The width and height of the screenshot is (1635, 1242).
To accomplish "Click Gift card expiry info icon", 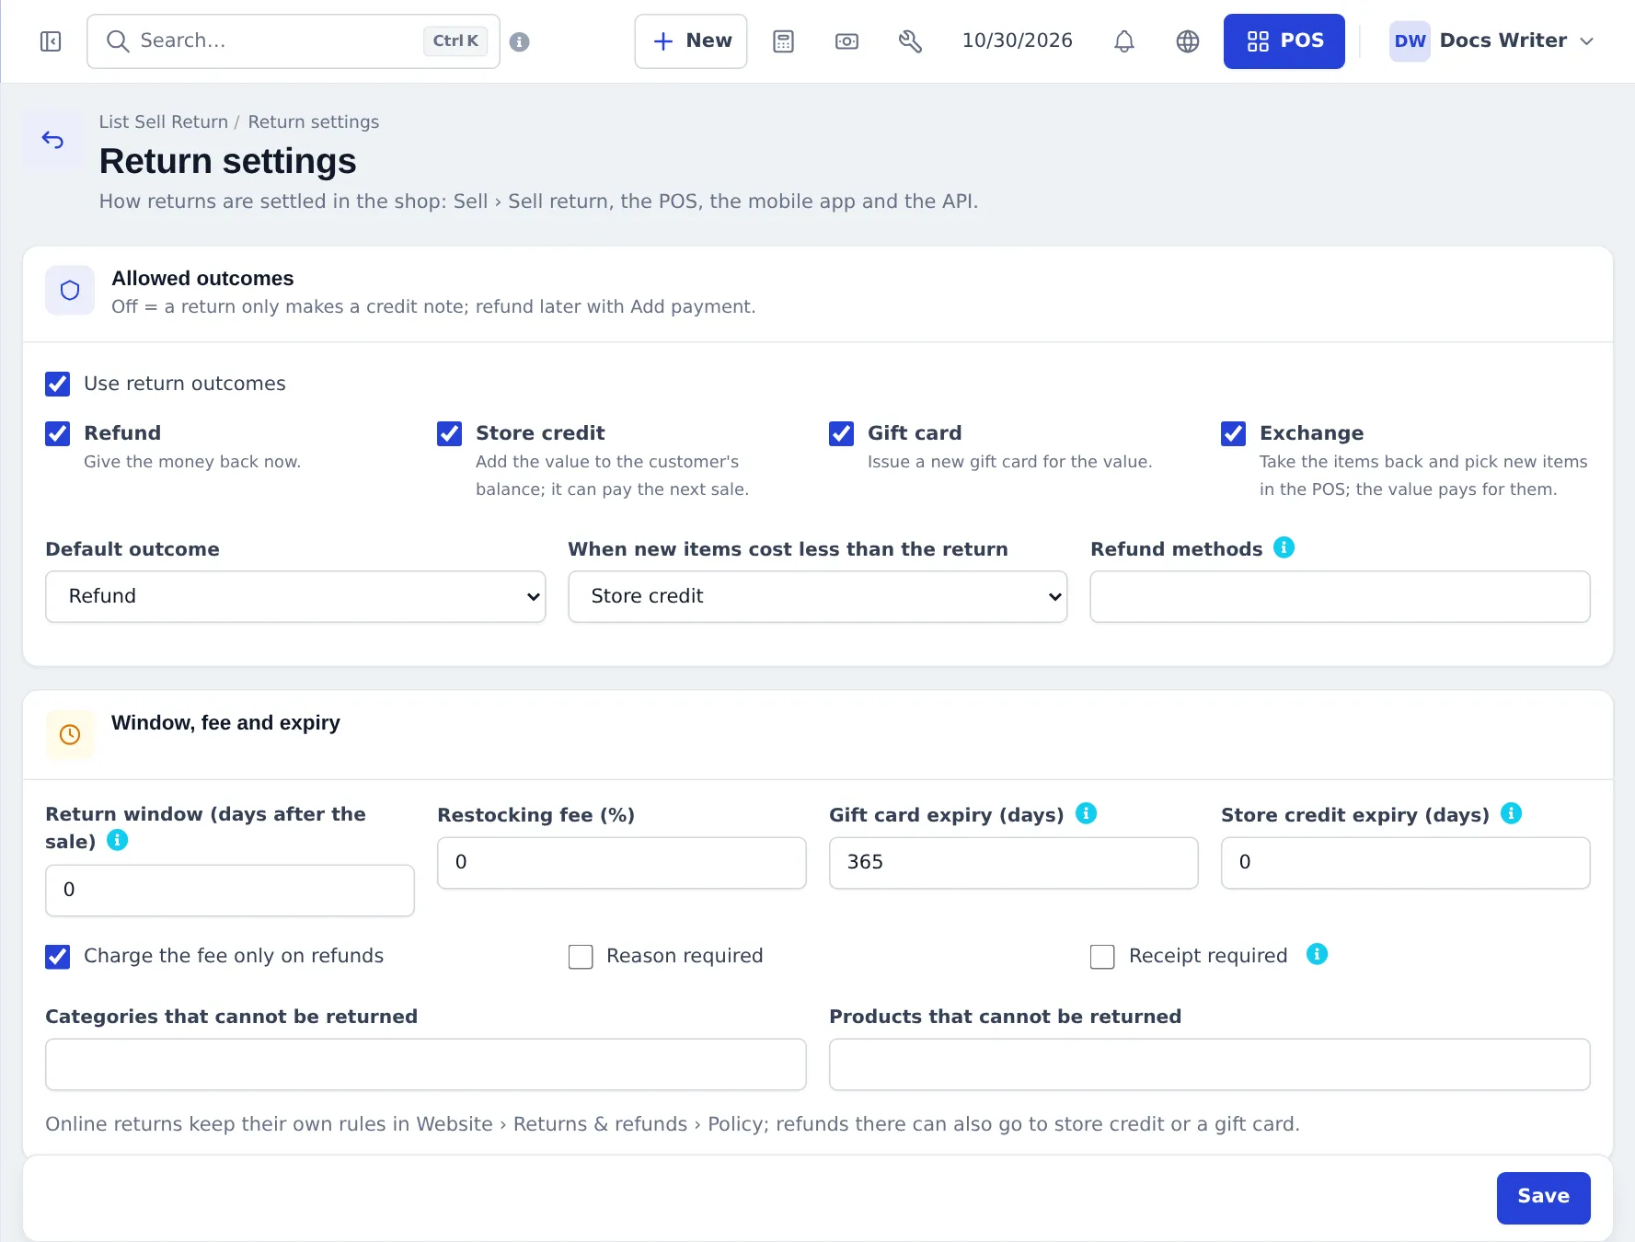I will point(1086,813).
